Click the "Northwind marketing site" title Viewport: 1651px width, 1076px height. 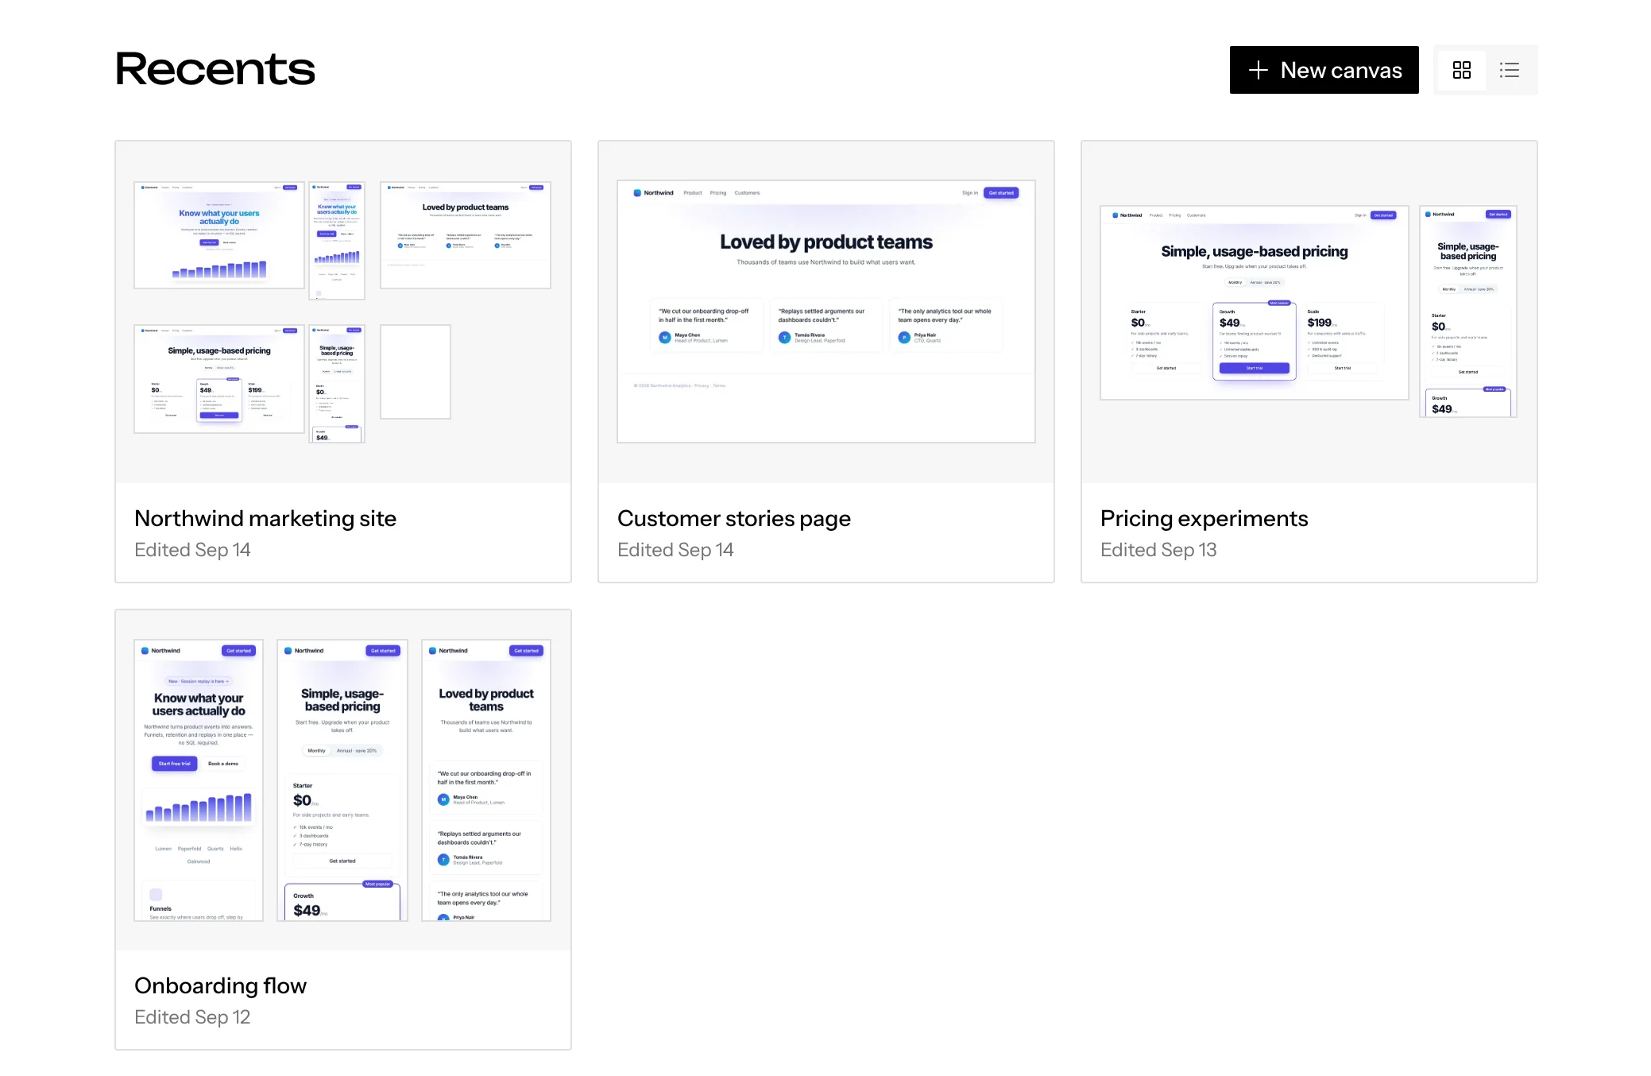[265, 518]
